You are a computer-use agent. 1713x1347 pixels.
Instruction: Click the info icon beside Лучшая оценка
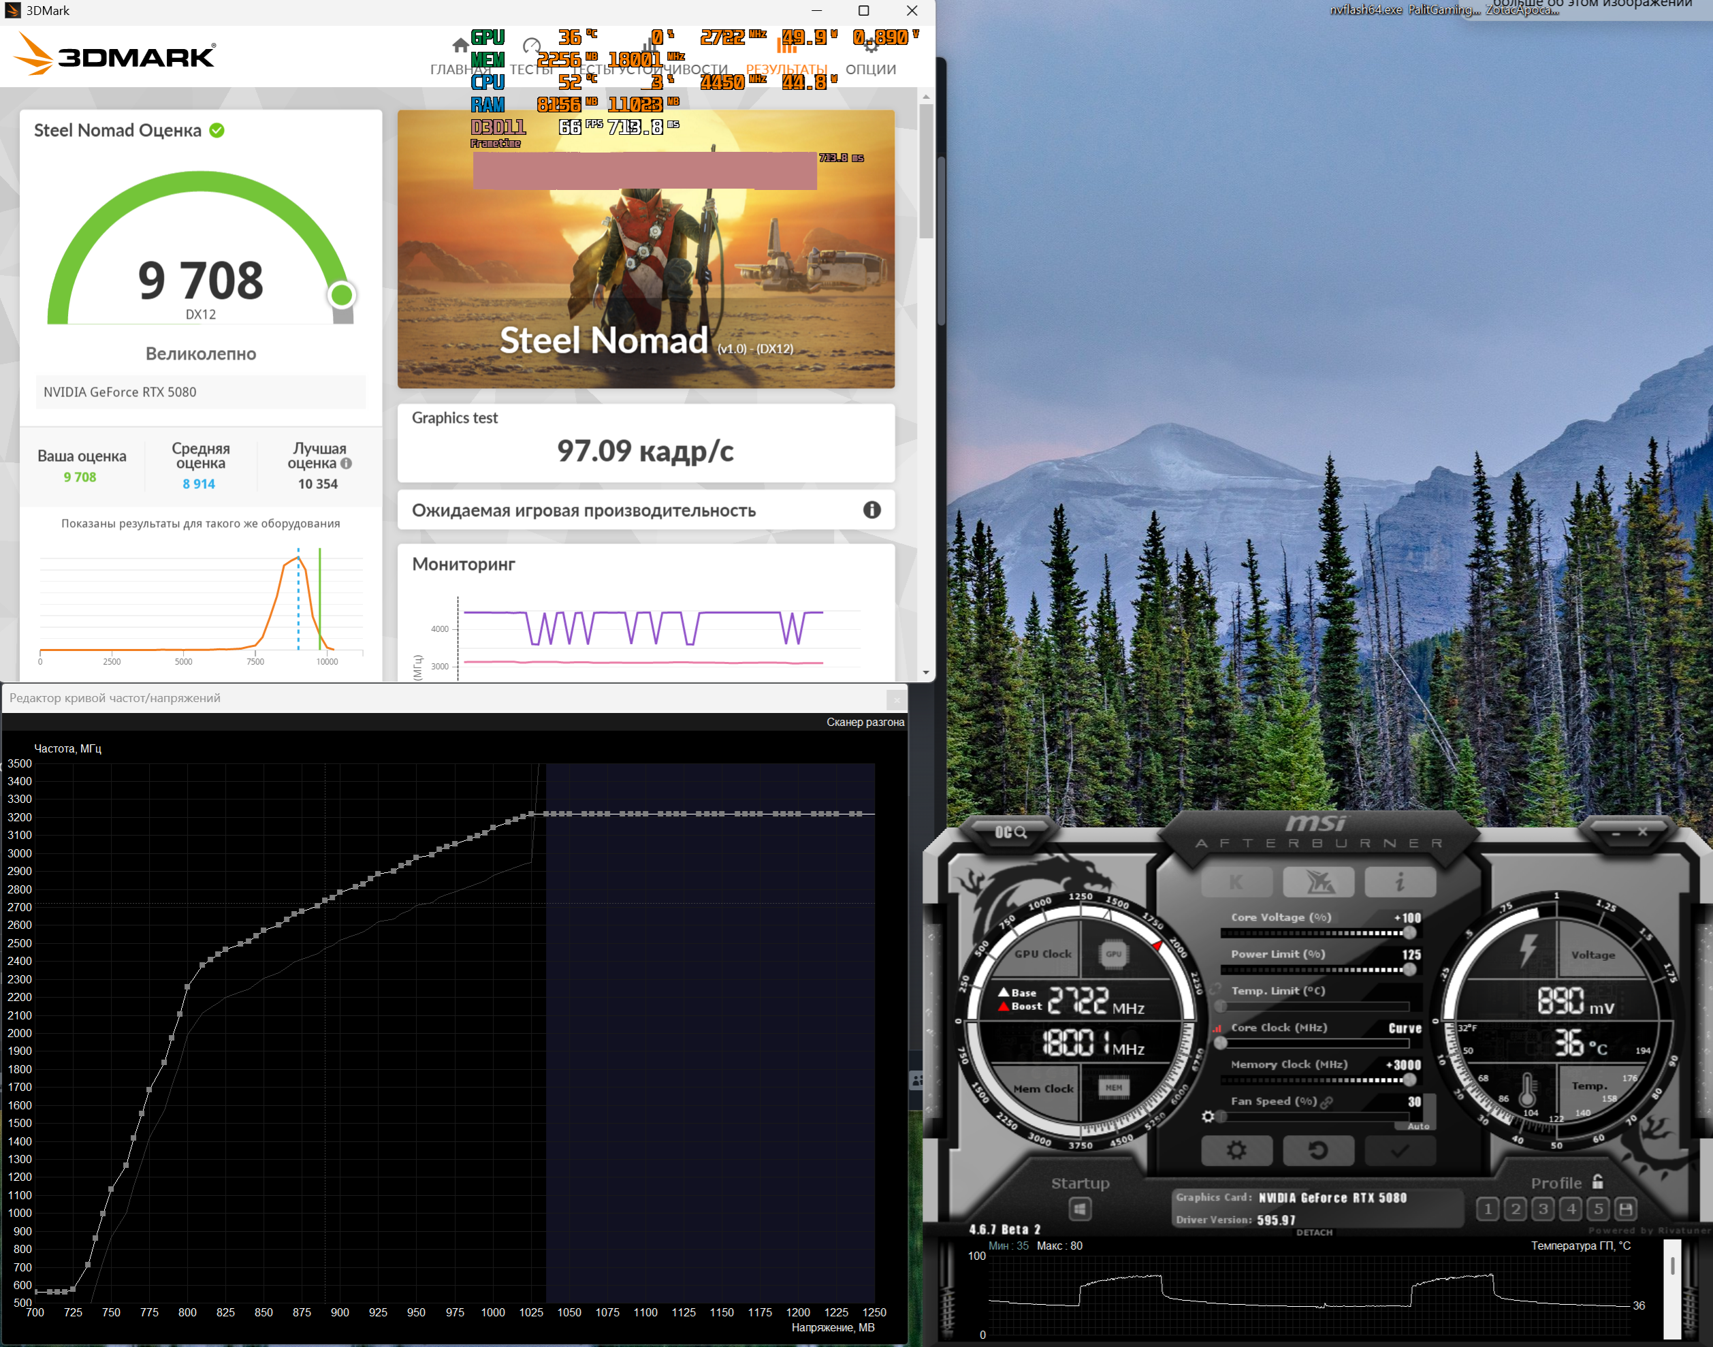[x=346, y=464]
